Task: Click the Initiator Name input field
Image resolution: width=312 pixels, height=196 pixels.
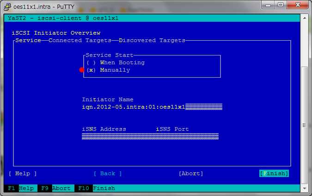Action: (152, 107)
